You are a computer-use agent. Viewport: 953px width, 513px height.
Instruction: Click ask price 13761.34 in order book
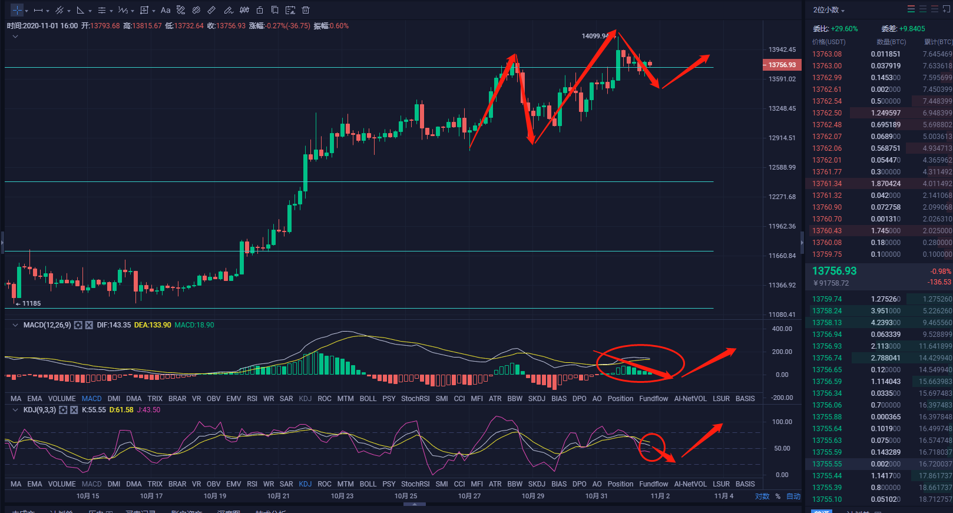(x=827, y=184)
